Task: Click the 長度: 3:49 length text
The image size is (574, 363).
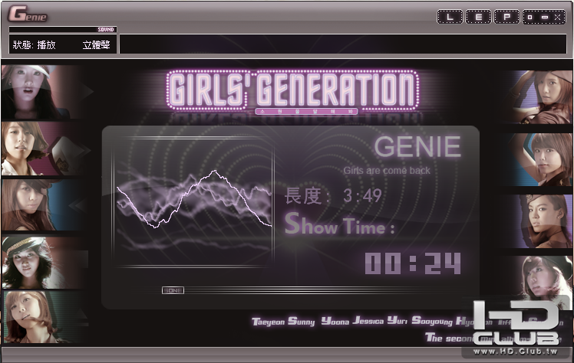Action: point(333,195)
